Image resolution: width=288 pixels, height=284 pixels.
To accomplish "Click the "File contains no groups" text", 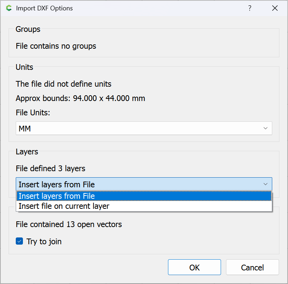I will click(x=56, y=46).
